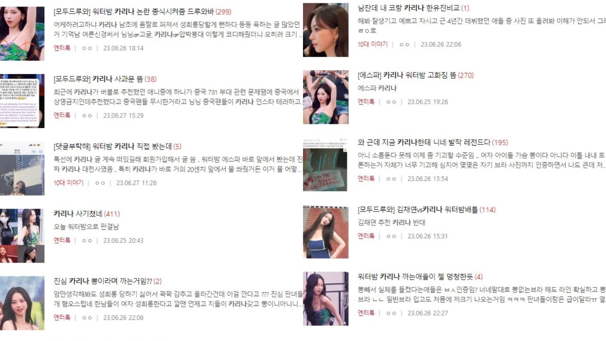Open post 워터밤 카리나 논란 종식시켜줌 드루와바 (299)
Image resolution: width=606 pixels, height=341 pixels.
(x=142, y=12)
